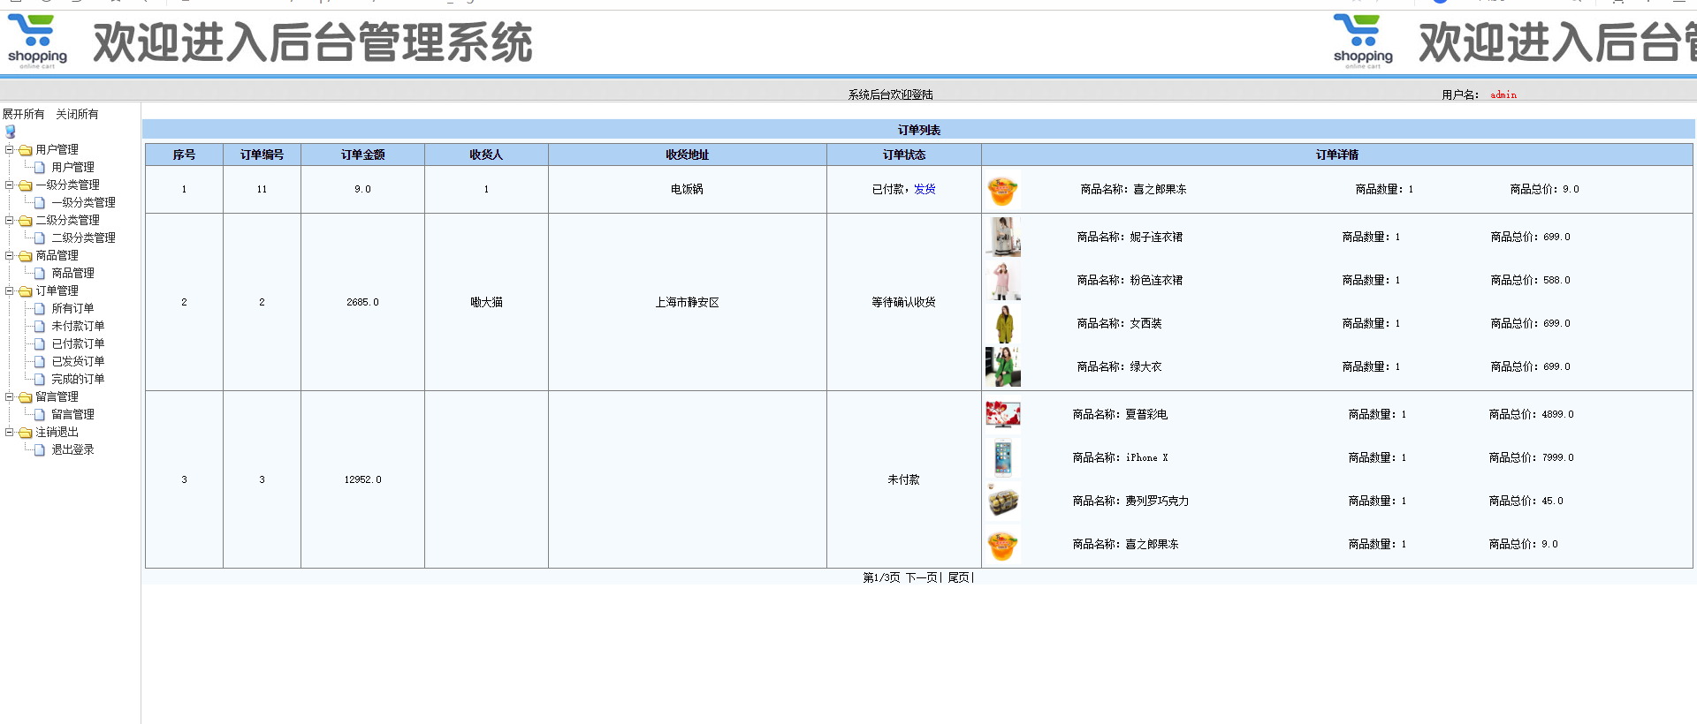The width and height of the screenshot is (1697, 724).
Task: Select the address cell 电饭锅
Action: [x=687, y=189]
